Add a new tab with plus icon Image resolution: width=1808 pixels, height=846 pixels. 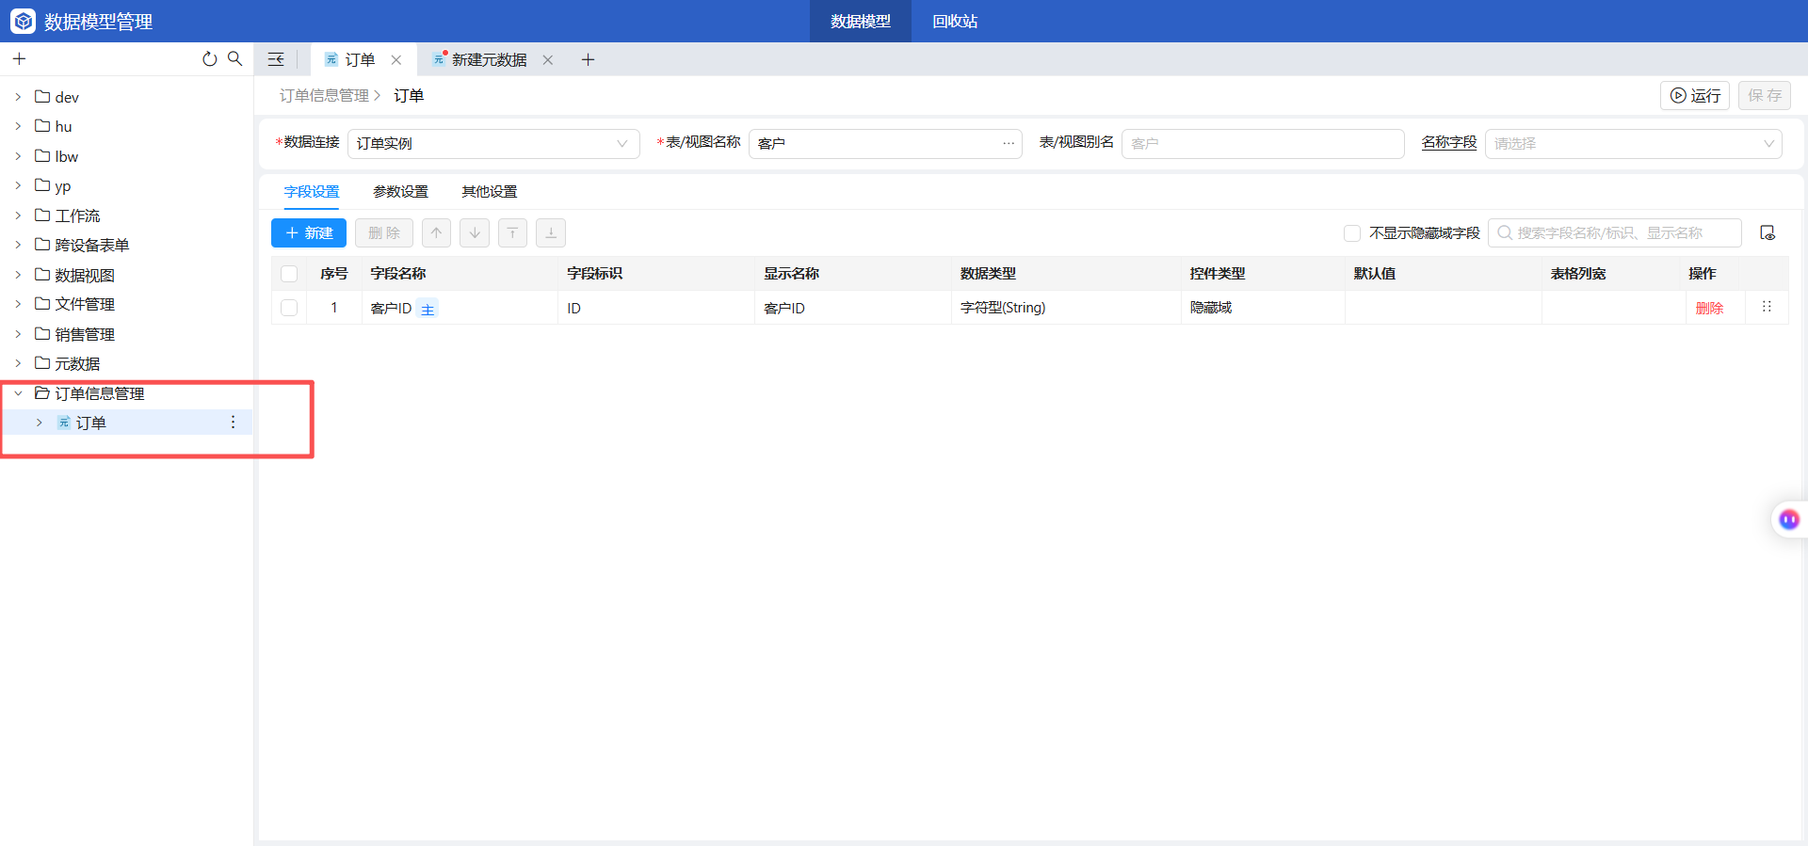(588, 60)
